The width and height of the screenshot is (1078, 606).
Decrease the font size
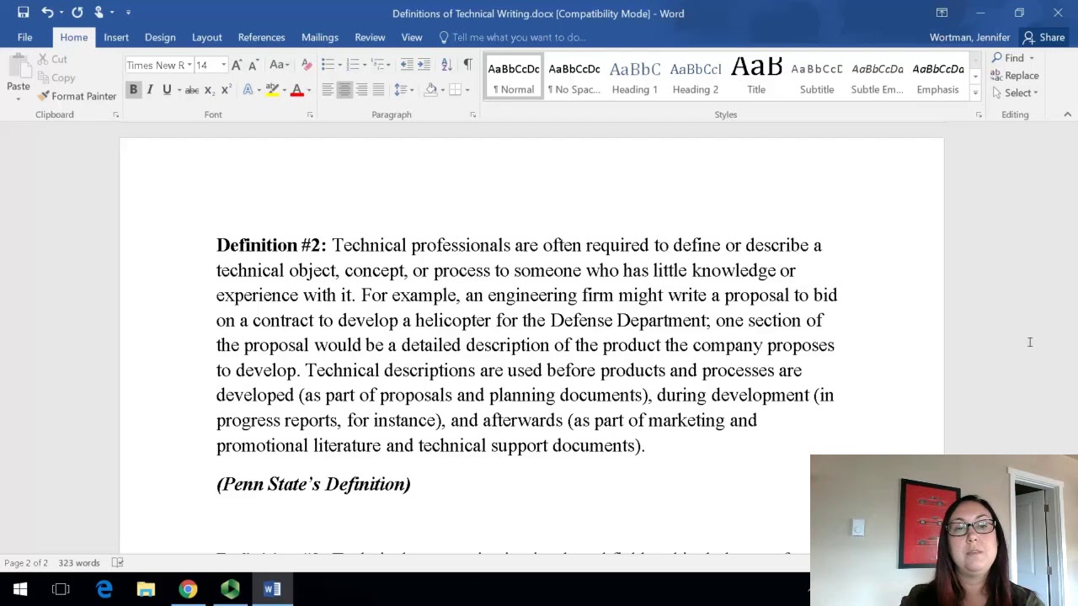[253, 65]
